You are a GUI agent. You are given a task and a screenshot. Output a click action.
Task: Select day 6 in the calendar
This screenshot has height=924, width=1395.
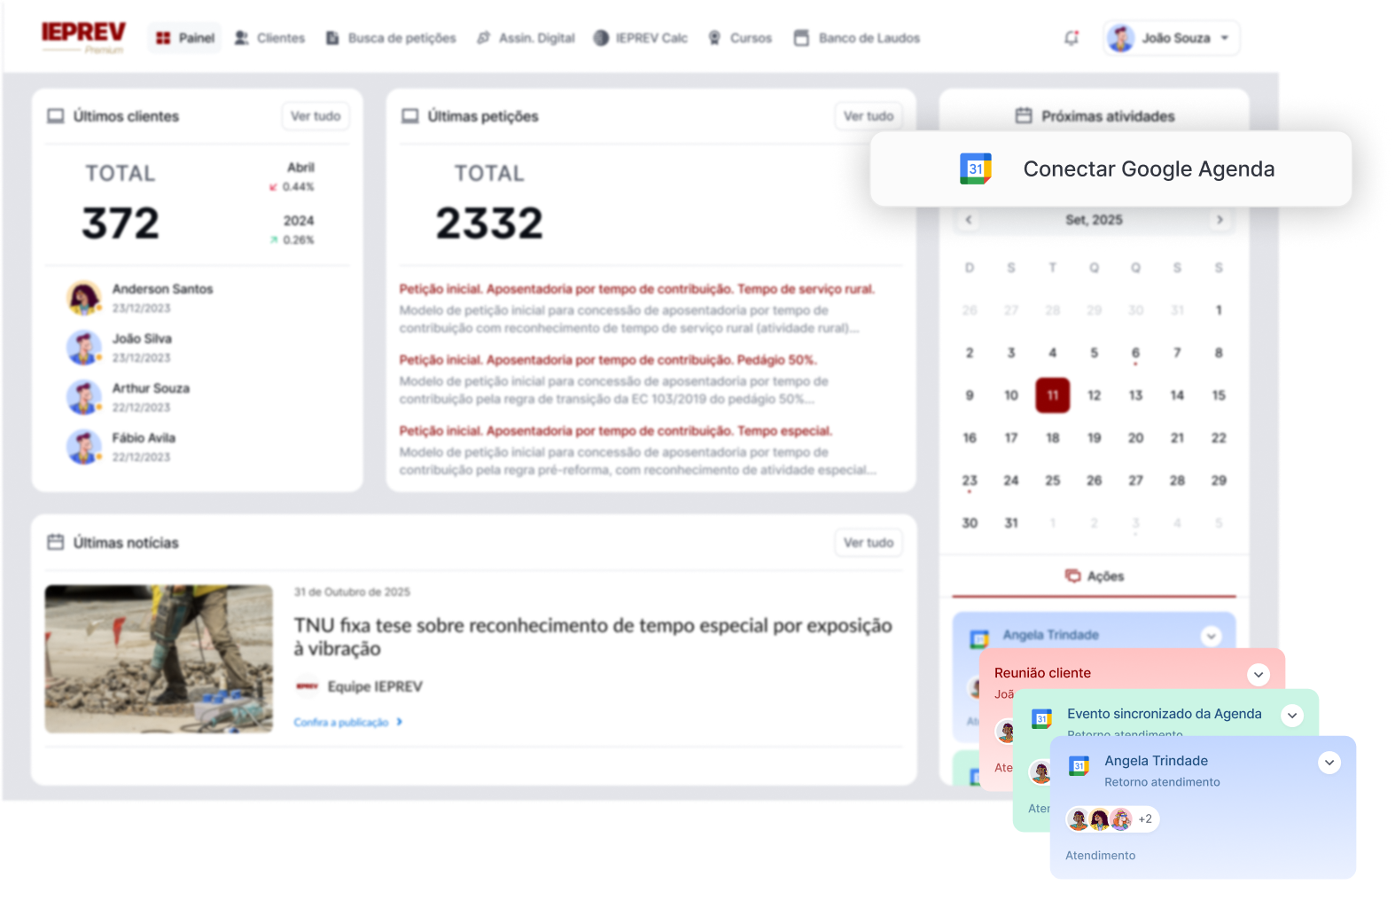1135,353
